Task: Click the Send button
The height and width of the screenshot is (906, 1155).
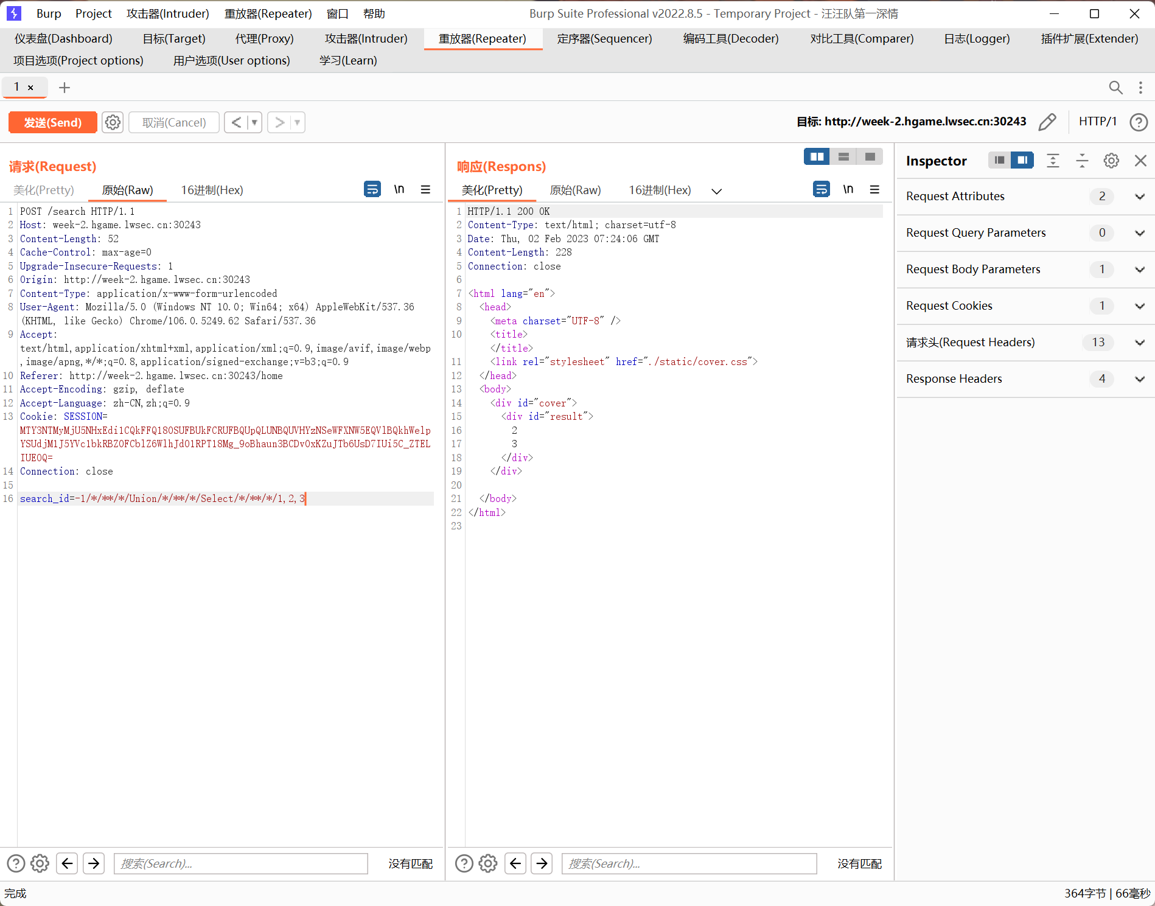Action: pos(53,122)
